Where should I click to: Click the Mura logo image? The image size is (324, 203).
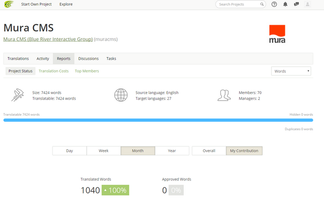click(277, 34)
